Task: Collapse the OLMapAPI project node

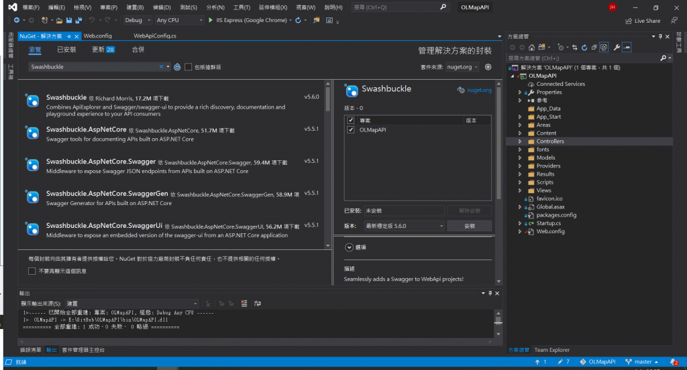Action: pyautogui.click(x=513, y=76)
